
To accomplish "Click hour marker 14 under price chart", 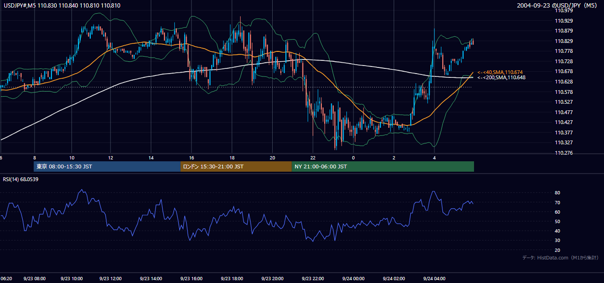I will (x=151, y=158).
